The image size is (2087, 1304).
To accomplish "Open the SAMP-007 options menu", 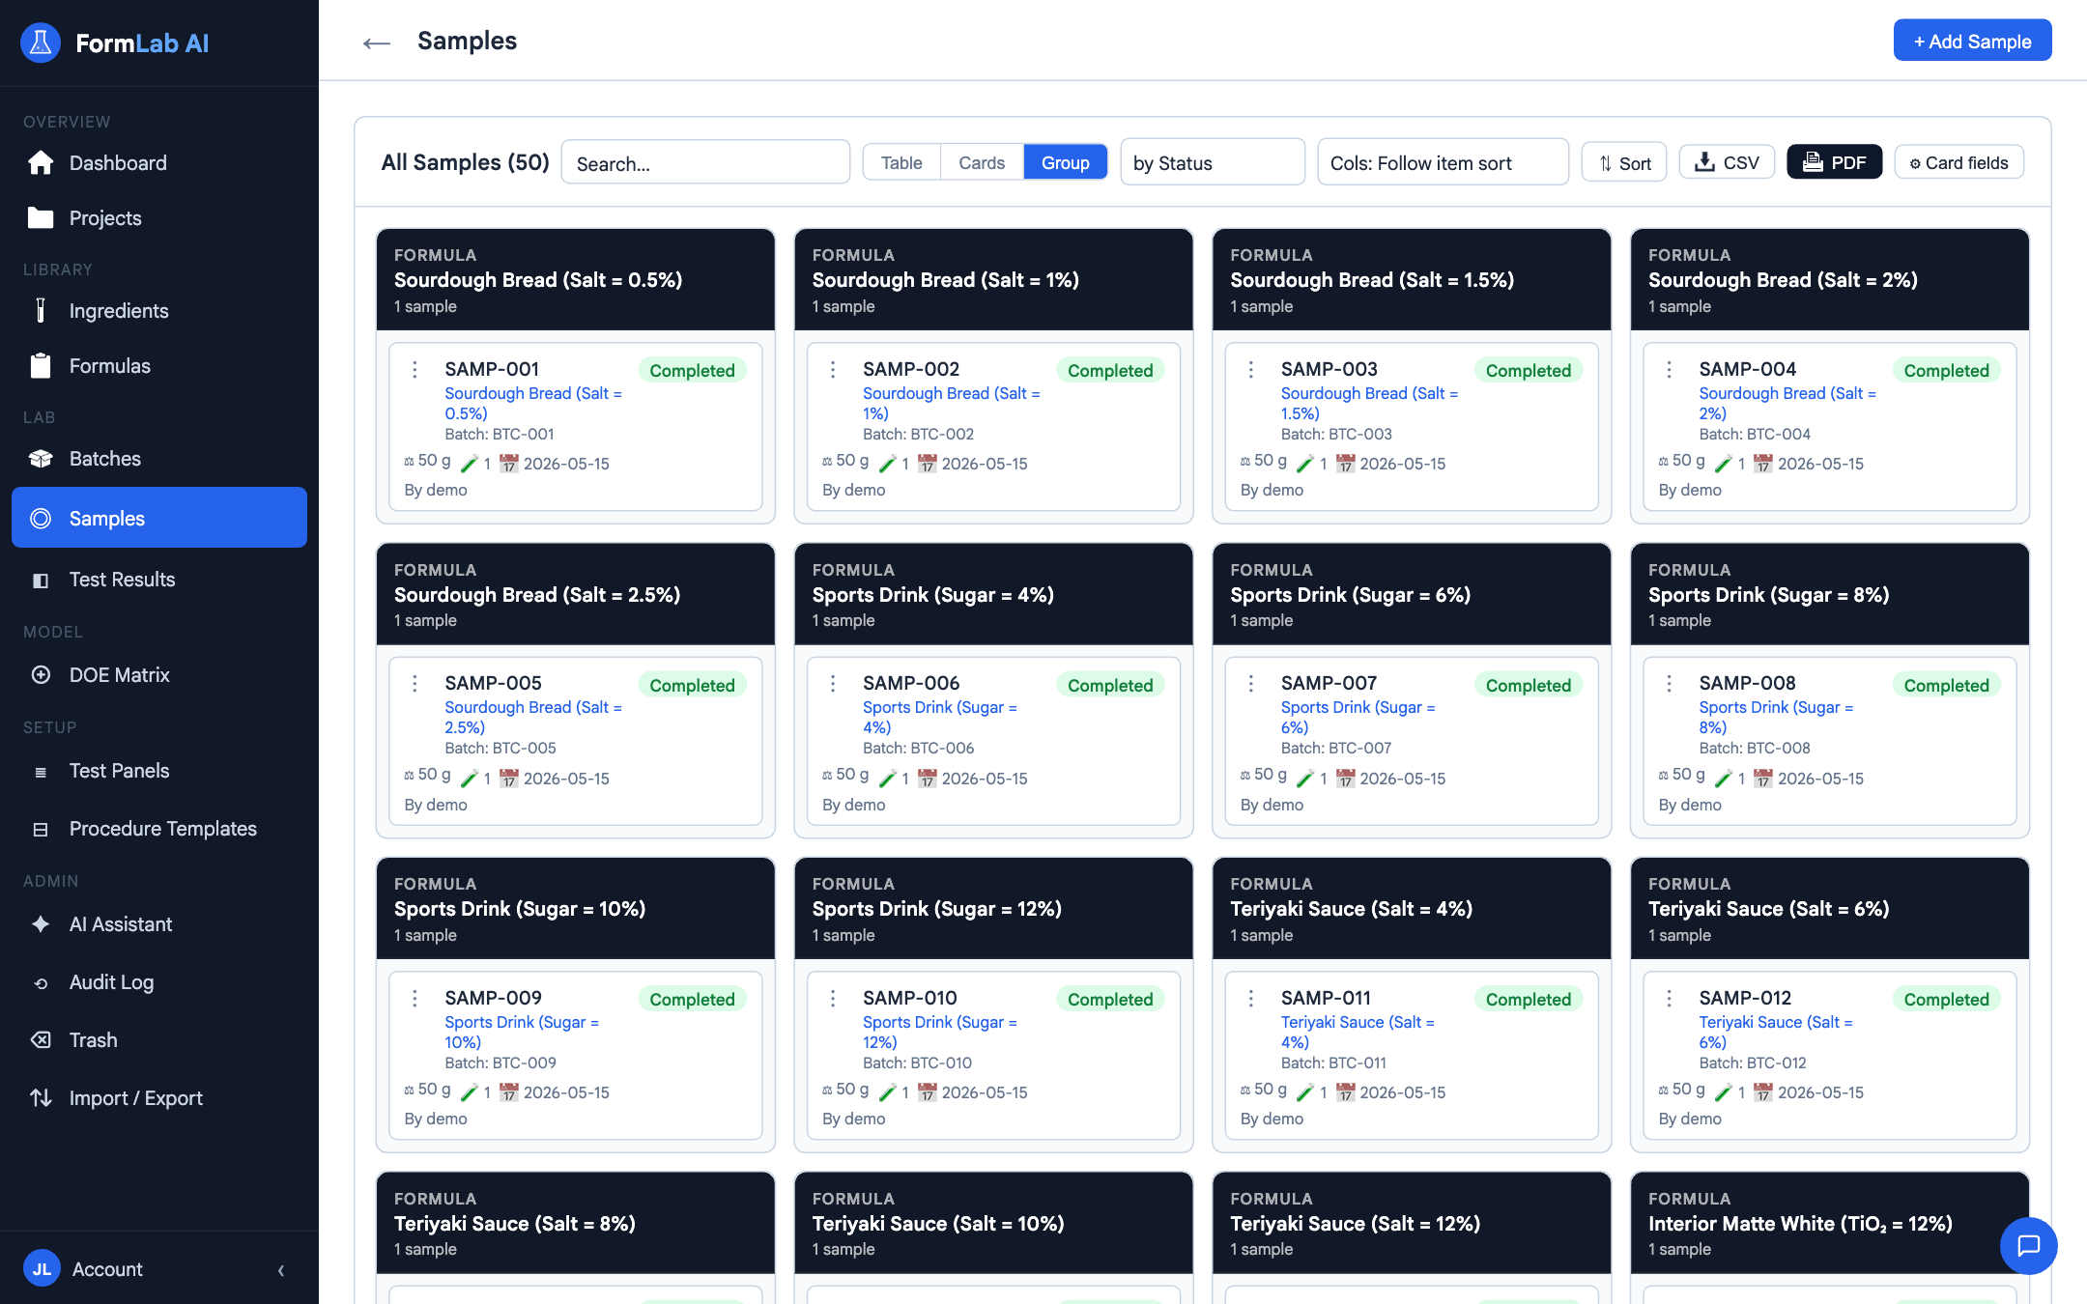I will pos(1251,684).
